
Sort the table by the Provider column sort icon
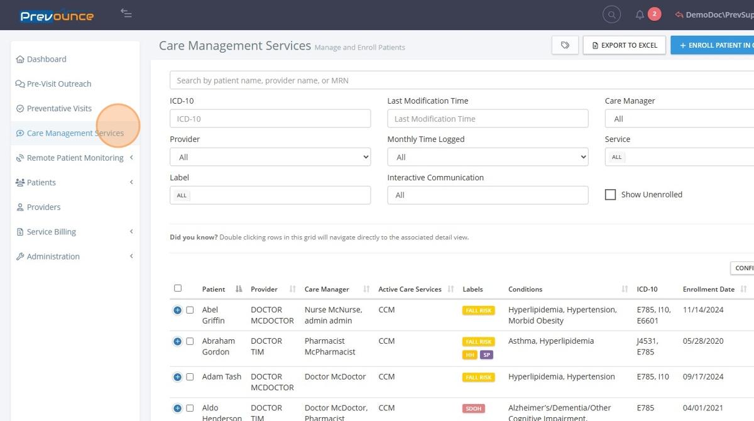292,289
